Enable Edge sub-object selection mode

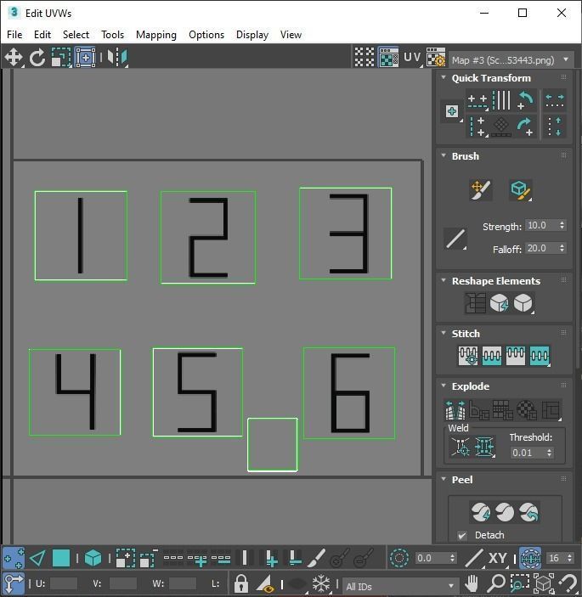coord(37,558)
